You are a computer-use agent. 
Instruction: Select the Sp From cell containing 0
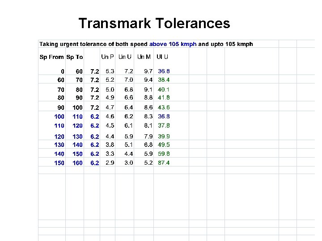63,71
